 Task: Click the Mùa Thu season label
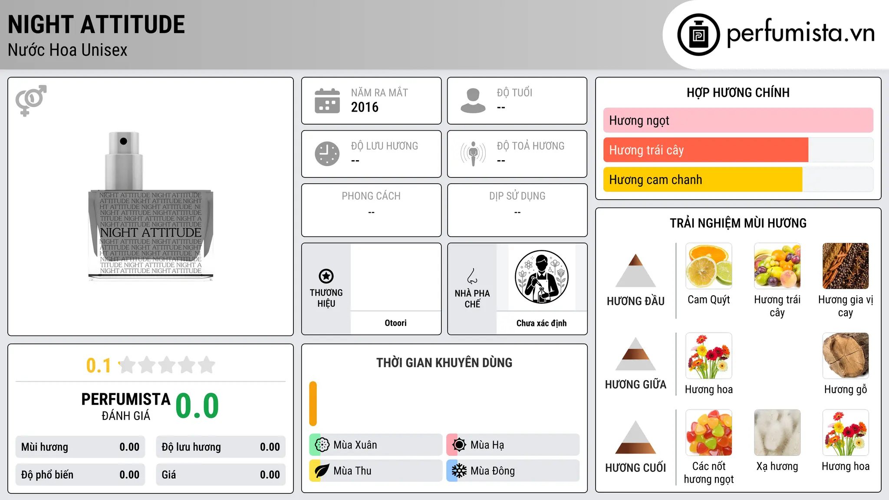coord(352,471)
